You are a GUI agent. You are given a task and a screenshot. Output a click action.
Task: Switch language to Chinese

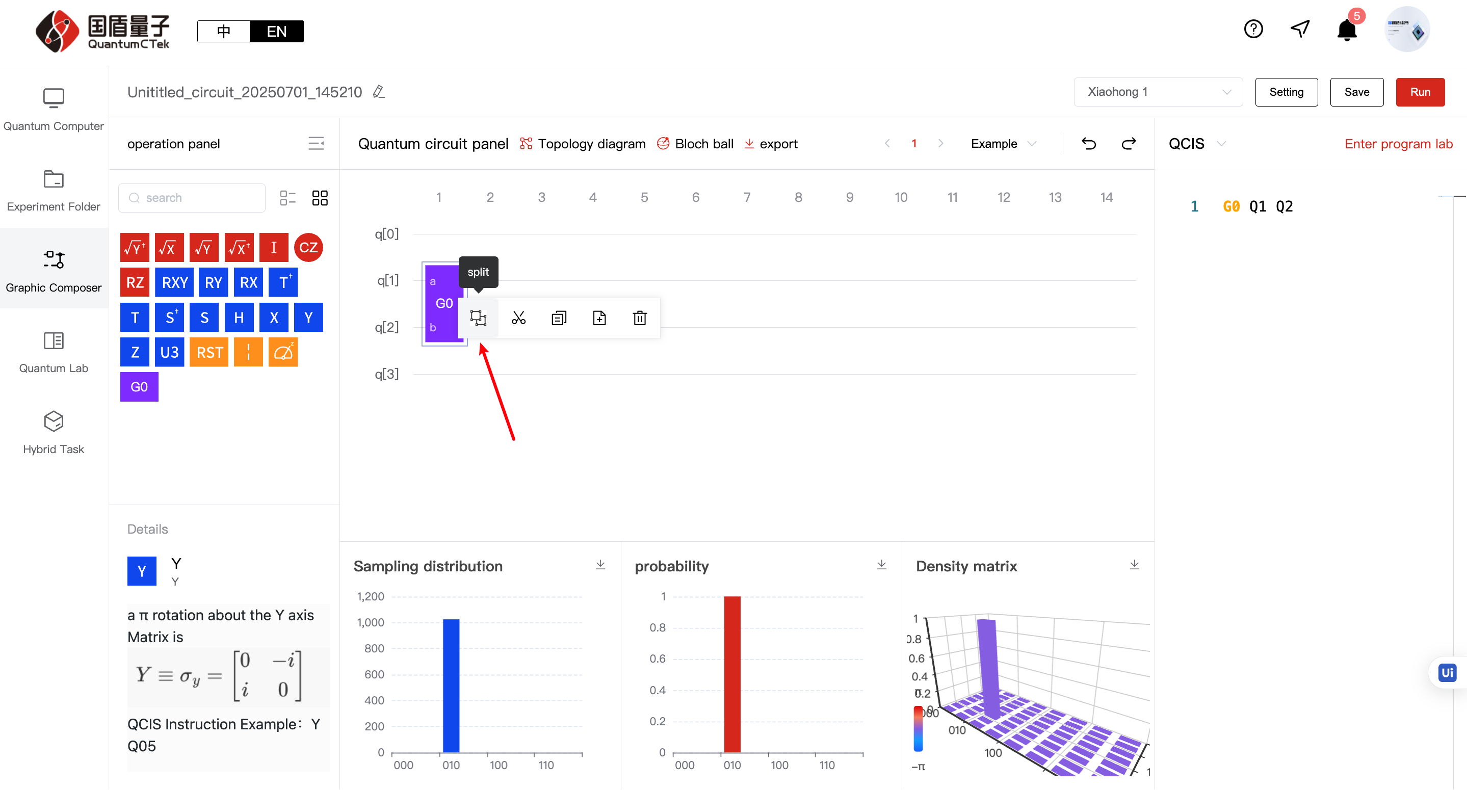click(224, 31)
